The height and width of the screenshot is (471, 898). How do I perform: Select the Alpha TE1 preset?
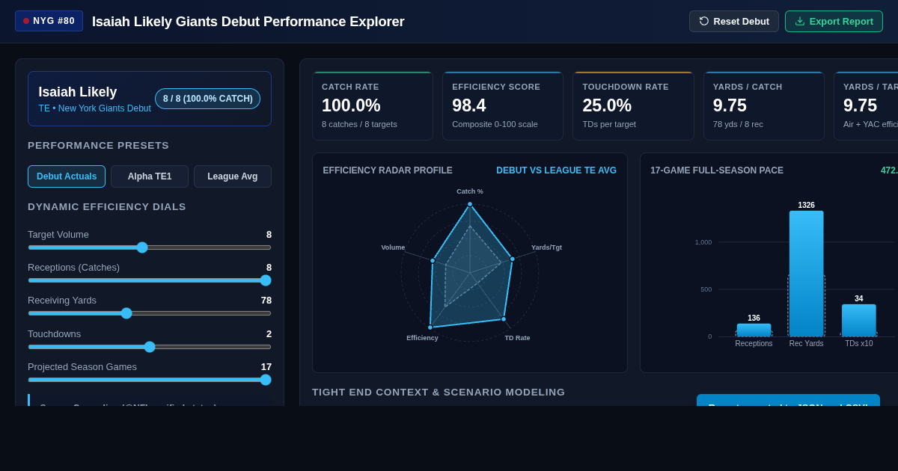(150, 176)
